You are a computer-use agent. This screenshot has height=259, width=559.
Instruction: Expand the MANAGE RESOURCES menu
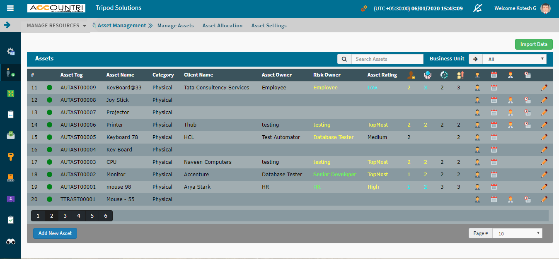click(57, 26)
